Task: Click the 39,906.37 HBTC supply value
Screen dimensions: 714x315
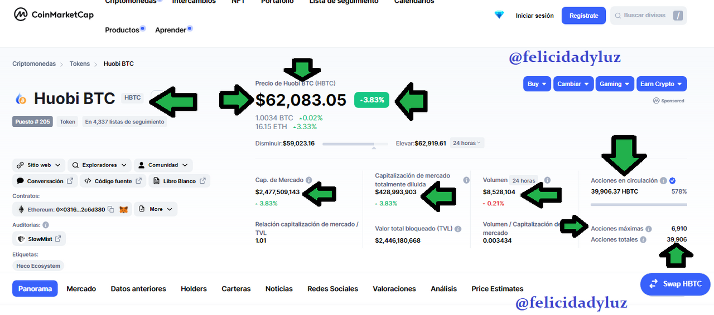Action: pos(614,191)
